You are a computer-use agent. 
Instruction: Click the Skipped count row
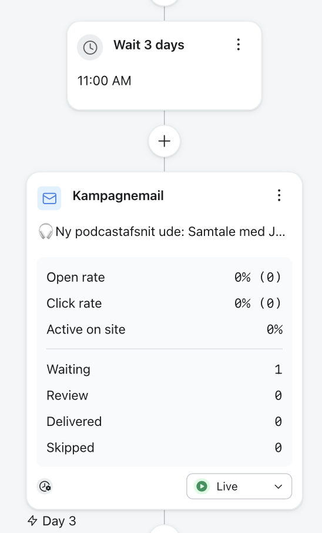165,448
